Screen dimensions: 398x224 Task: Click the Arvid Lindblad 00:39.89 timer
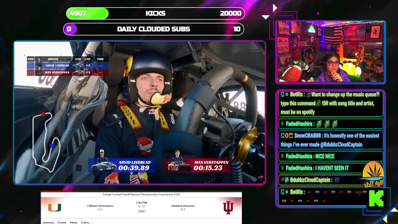[x=134, y=168]
